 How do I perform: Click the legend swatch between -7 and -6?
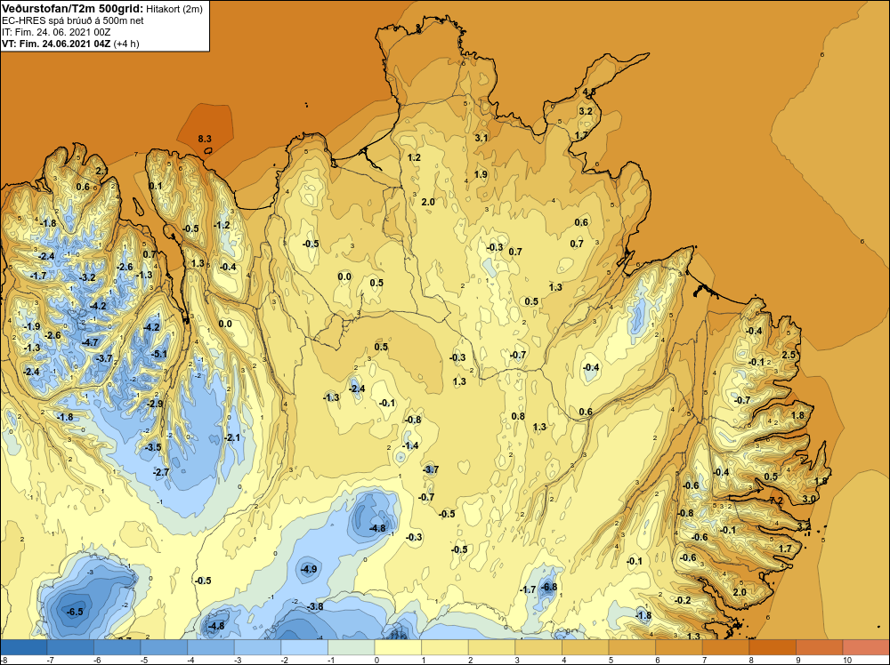click(70, 647)
